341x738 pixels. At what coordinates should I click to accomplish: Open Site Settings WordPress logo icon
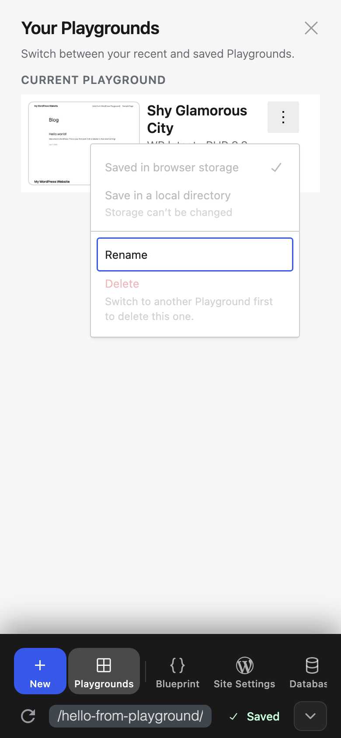[244, 665]
